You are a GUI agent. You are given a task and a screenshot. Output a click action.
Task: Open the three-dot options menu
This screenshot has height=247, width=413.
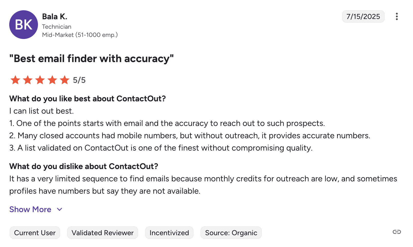click(x=397, y=16)
